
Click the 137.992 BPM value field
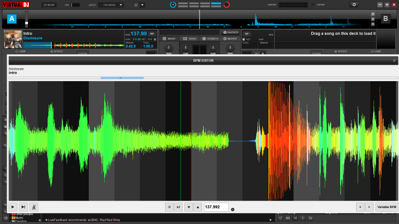216,207
